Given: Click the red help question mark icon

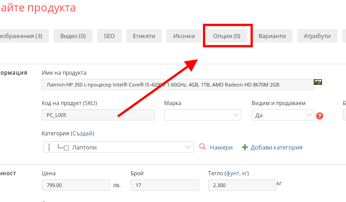Looking at the screenshot, I should tap(320, 115).
